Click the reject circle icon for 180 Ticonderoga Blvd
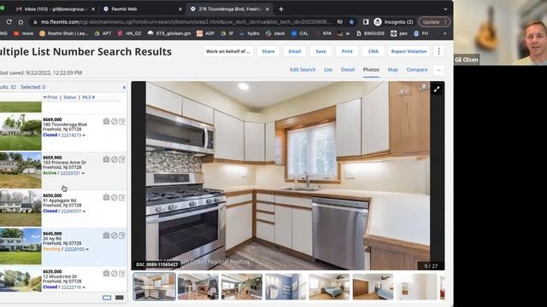 pos(114,121)
